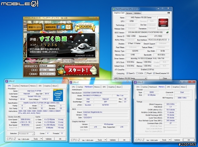198x147 pixels.
Task: Open About tab in CPU-Z CPU window
Action: [x=55, y=86]
